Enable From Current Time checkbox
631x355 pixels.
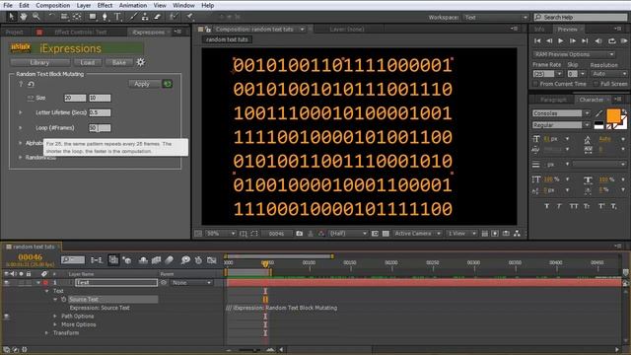coord(535,84)
